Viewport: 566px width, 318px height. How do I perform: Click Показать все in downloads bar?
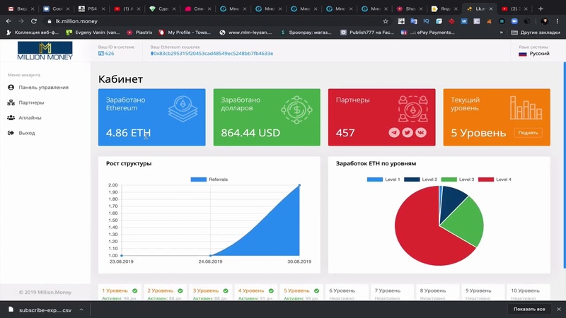pos(529,309)
